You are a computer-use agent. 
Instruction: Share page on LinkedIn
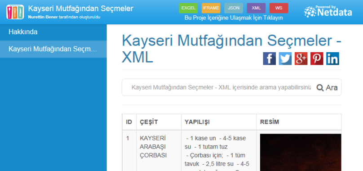click(332, 58)
